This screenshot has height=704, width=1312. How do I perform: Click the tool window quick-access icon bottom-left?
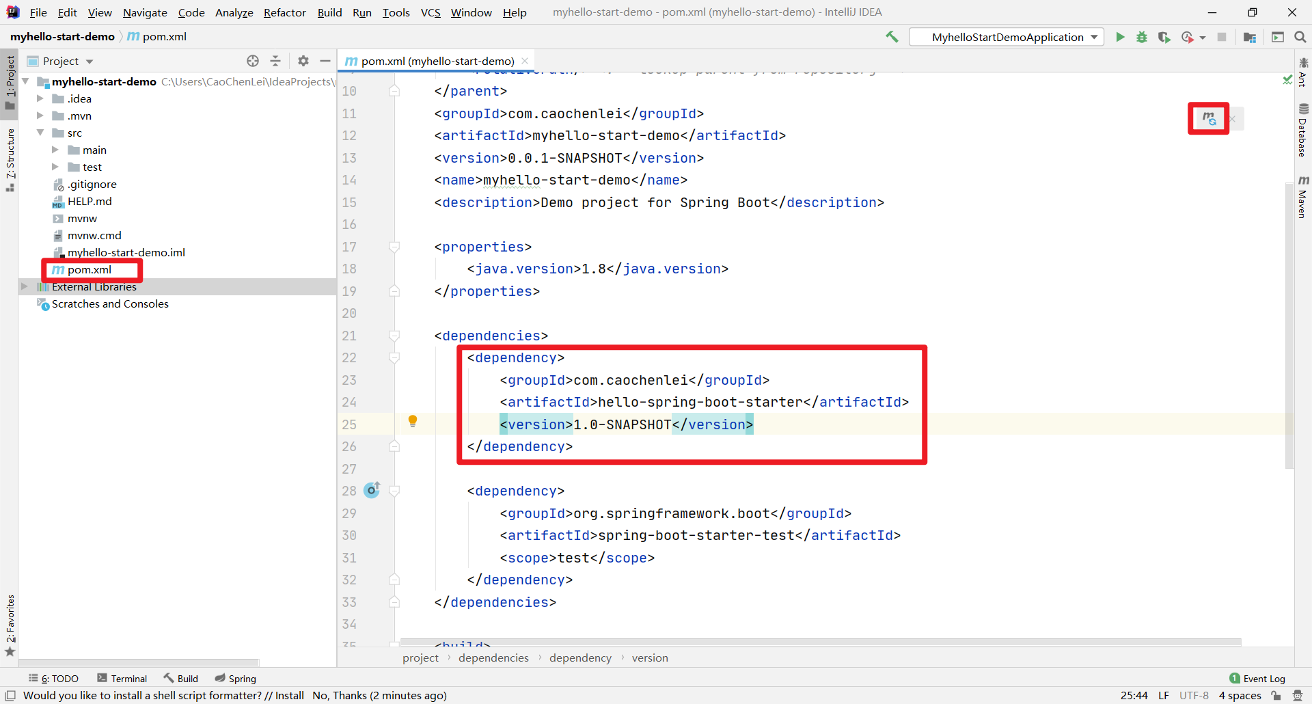[10, 695]
